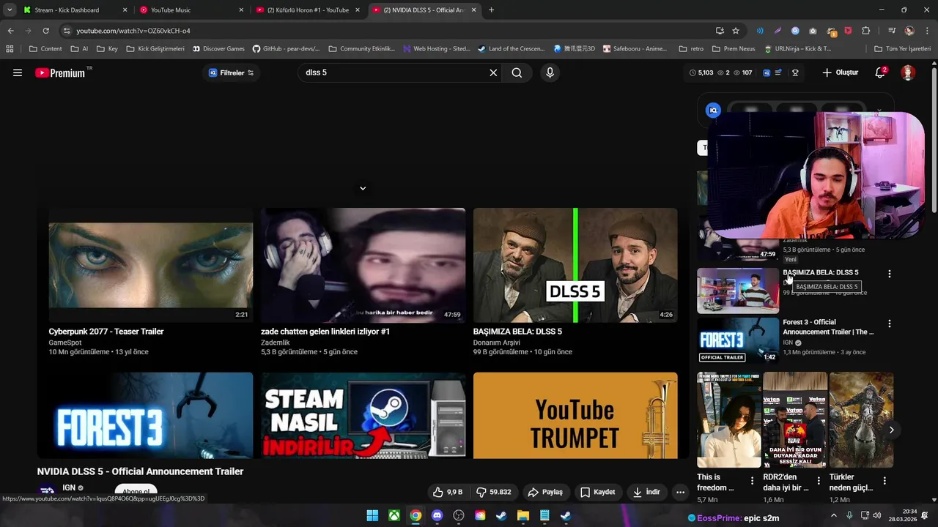Screen dimensions: 938x527
Task: Open Forest 3 Official Announcement sidebar title
Action: (828, 326)
